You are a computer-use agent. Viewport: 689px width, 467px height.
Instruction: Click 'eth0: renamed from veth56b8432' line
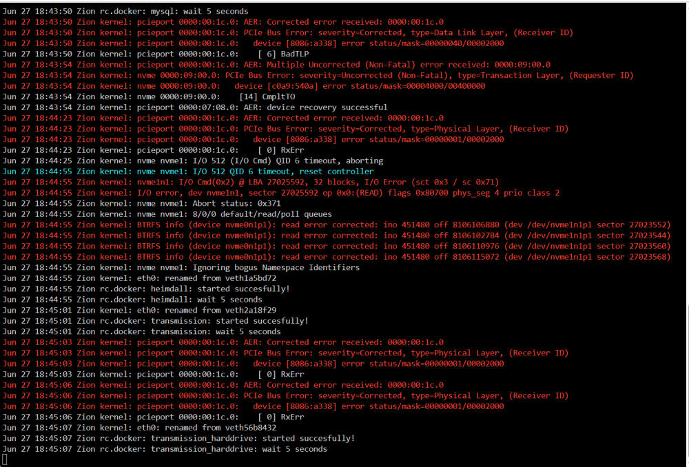pos(139,428)
